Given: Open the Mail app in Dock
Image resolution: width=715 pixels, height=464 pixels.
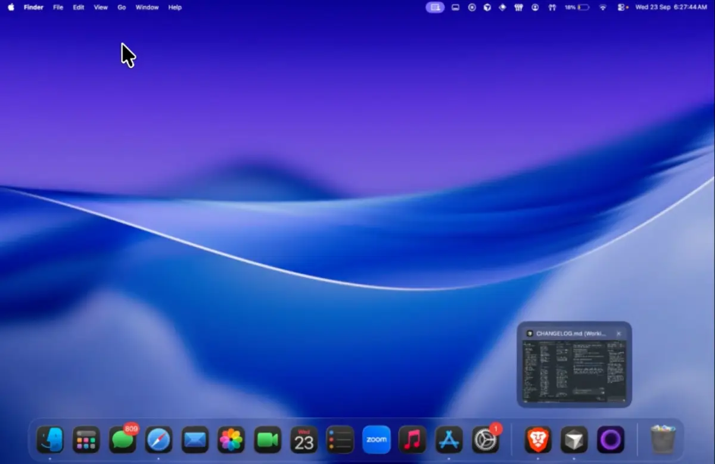Looking at the screenshot, I should (195, 440).
